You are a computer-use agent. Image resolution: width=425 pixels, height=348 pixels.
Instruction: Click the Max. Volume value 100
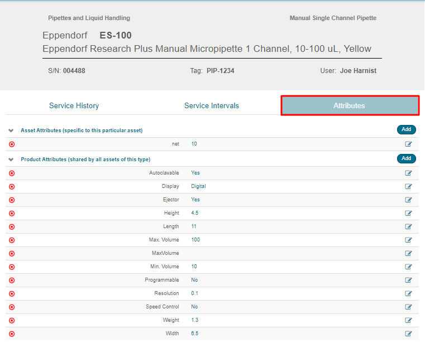point(195,240)
